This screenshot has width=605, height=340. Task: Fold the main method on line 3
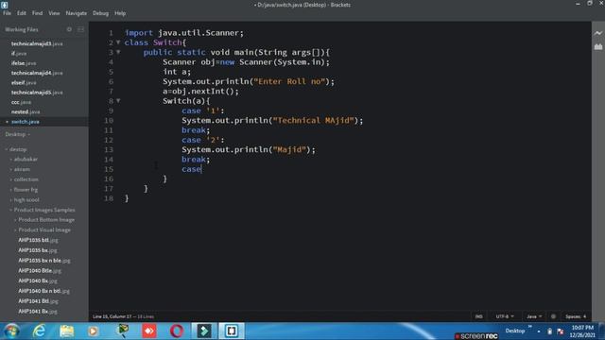tap(118, 52)
